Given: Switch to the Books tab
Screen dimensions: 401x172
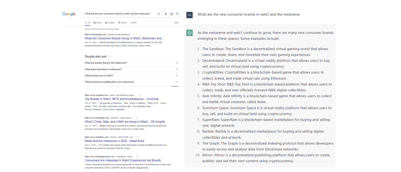Looking at the screenshot, I should [122, 23].
